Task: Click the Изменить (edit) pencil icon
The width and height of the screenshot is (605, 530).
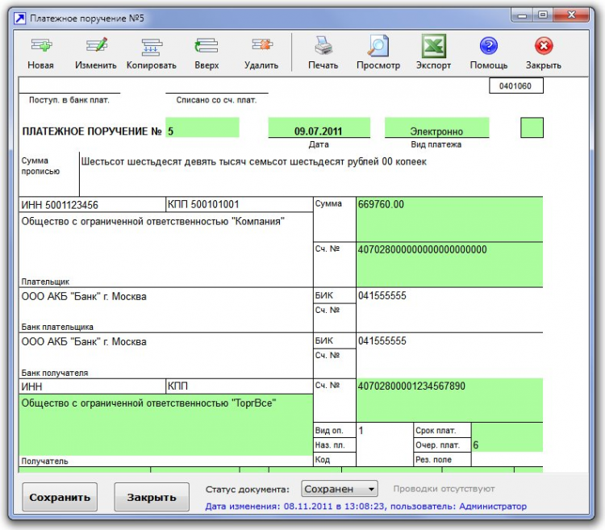Action: click(96, 46)
